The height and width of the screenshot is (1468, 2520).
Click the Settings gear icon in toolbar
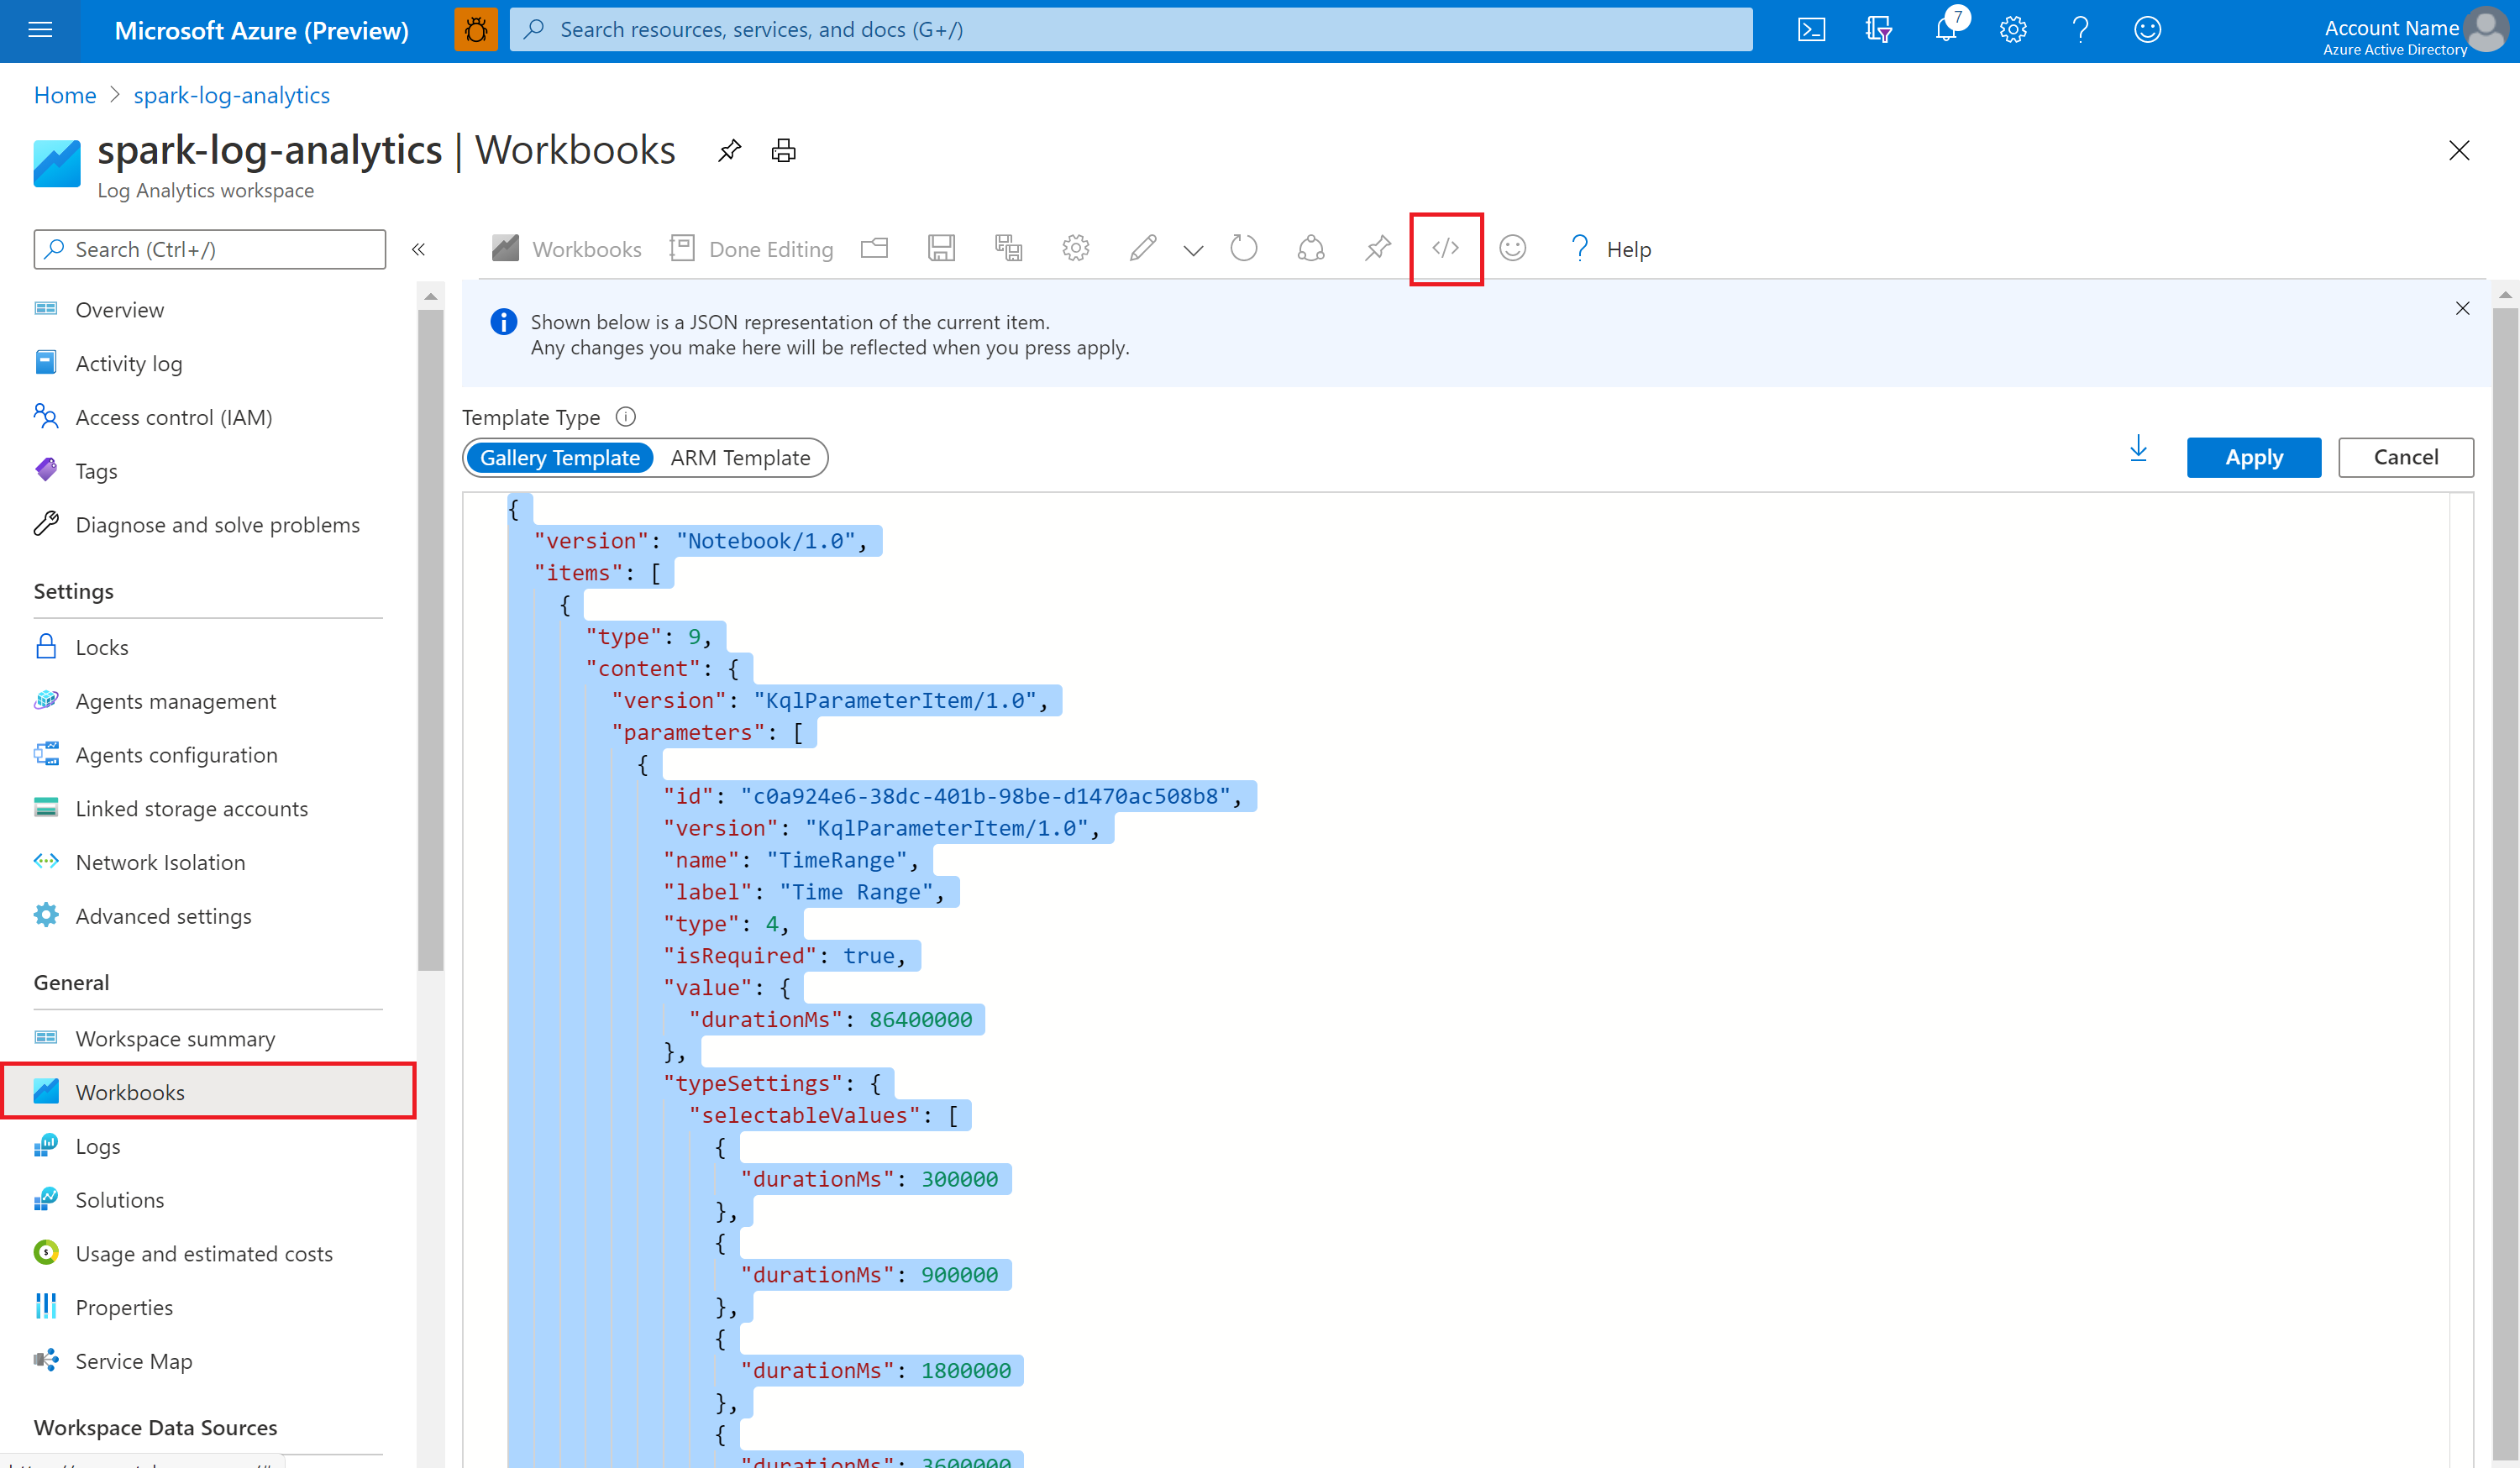[x=1074, y=248]
